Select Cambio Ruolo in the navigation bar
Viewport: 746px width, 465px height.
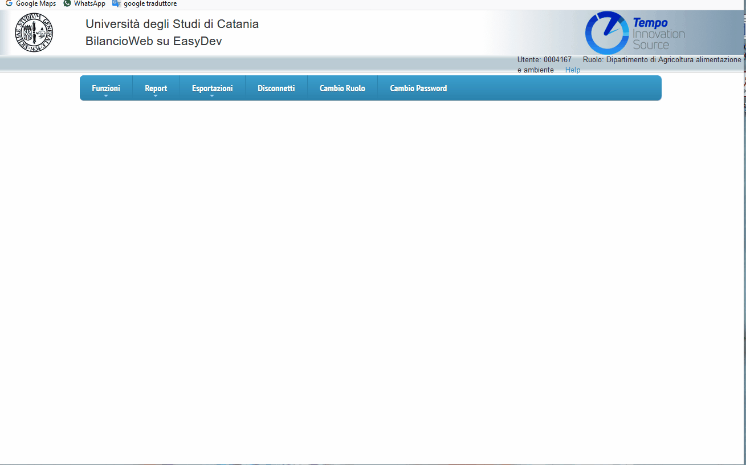[343, 88]
